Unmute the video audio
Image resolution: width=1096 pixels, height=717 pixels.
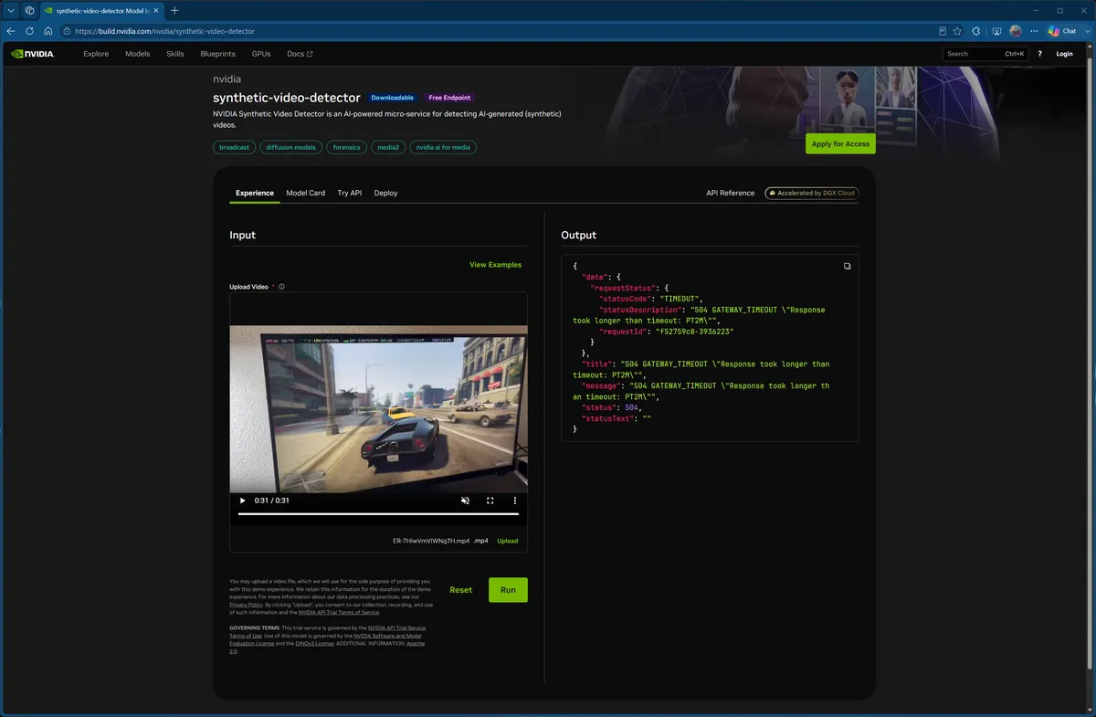point(465,501)
